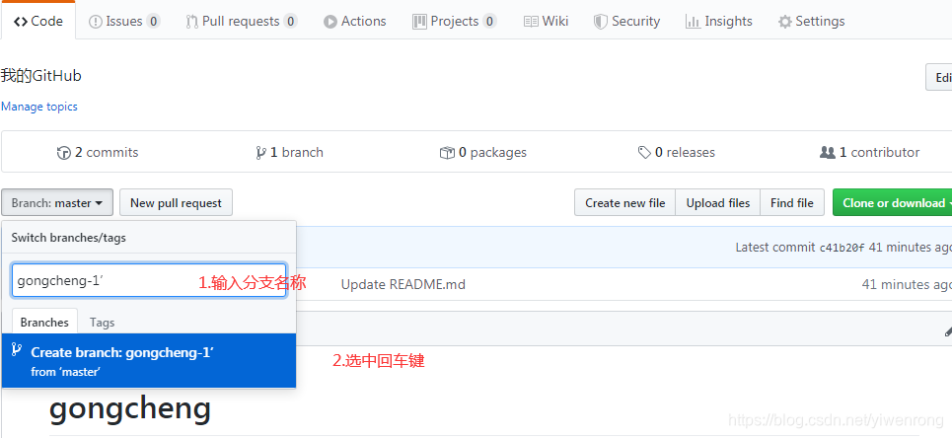Click the 我的GitHub repository description
952x438 pixels.
41,76
